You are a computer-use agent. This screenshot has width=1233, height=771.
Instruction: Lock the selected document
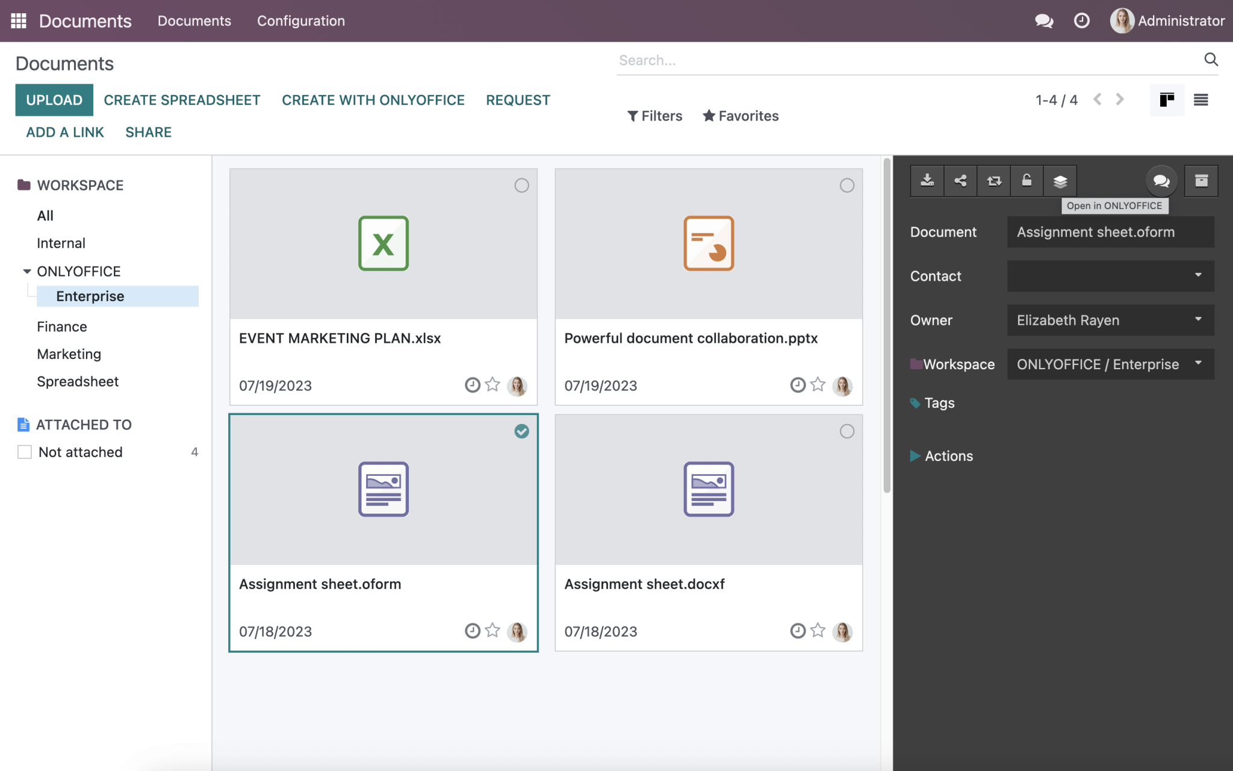pos(1026,181)
